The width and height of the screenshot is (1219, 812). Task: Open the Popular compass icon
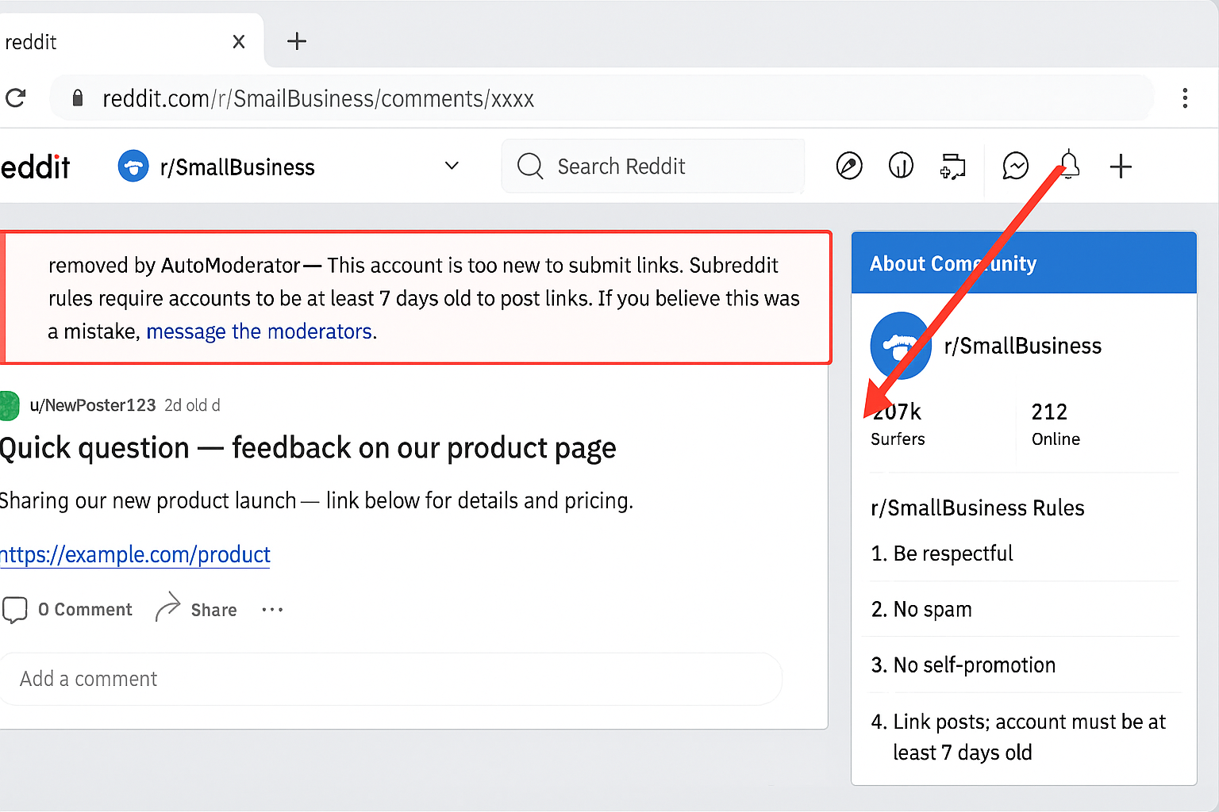point(849,167)
